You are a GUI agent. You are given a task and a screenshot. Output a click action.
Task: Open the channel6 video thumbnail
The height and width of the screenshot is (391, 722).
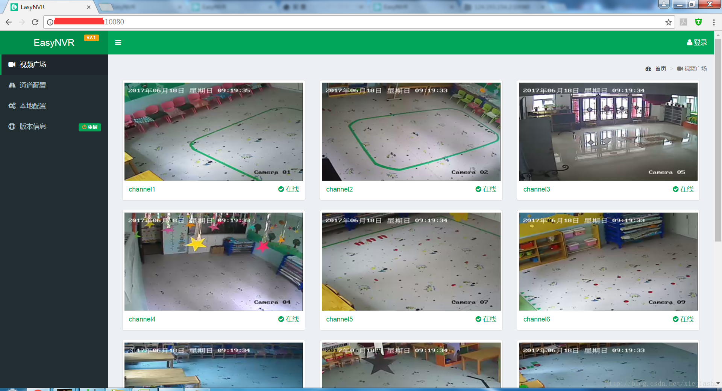[x=608, y=261]
